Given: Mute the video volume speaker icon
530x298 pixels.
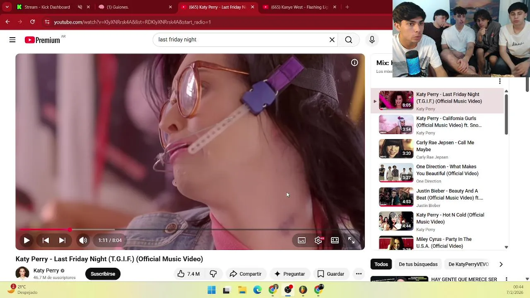Looking at the screenshot, I should pyautogui.click(x=83, y=240).
